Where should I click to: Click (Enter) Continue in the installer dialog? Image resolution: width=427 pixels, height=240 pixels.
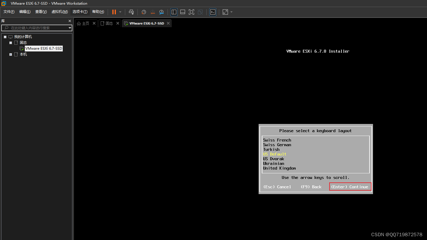(x=350, y=187)
